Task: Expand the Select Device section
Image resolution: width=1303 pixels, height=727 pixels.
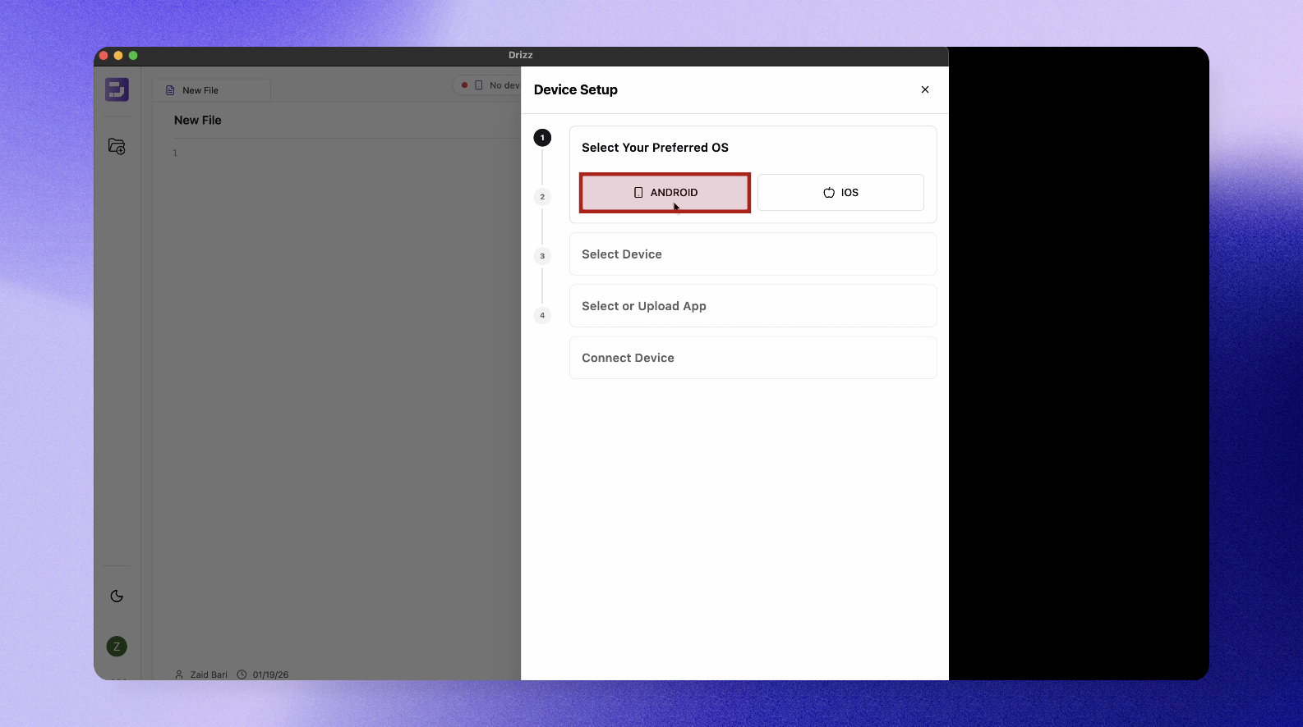Action: click(753, 254)
